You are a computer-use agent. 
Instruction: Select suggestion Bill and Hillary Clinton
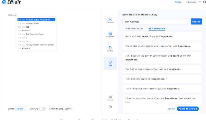[x=36, y=23]
